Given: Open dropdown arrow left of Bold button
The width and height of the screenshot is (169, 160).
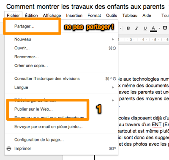Looking at the screenshot, I should pyautogui.click(x=120, y=28).
